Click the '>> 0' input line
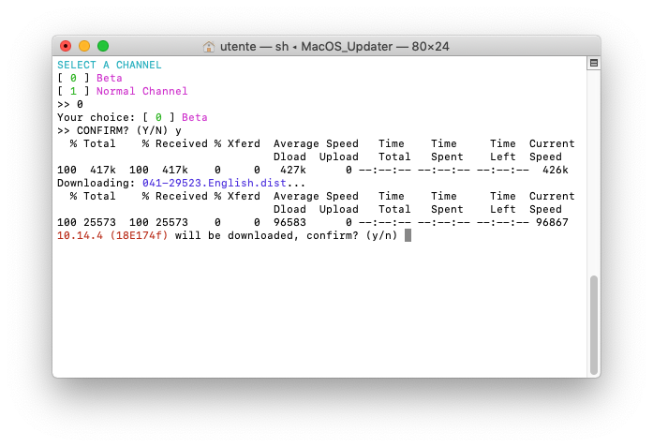The width and height of the screenshot is (653, 447). (x=70, y=104)
